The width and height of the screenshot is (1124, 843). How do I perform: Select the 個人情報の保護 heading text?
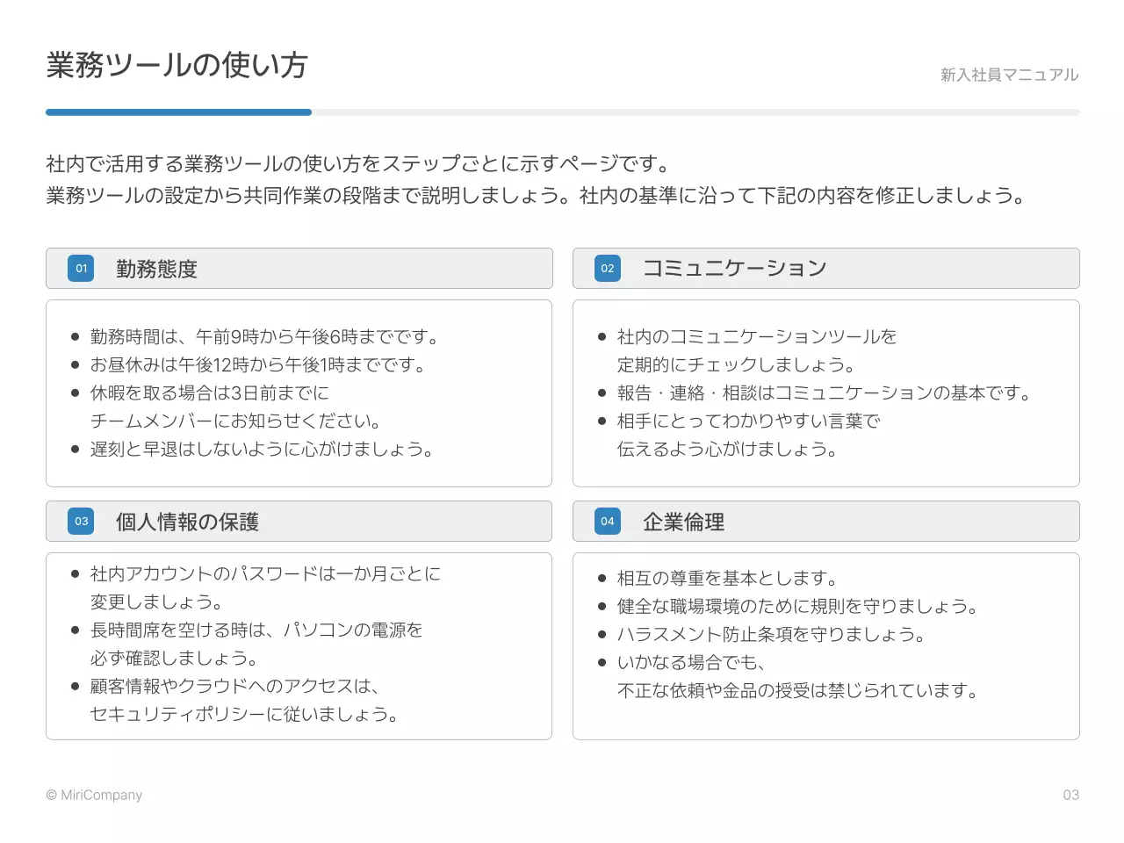coord(187,522)
